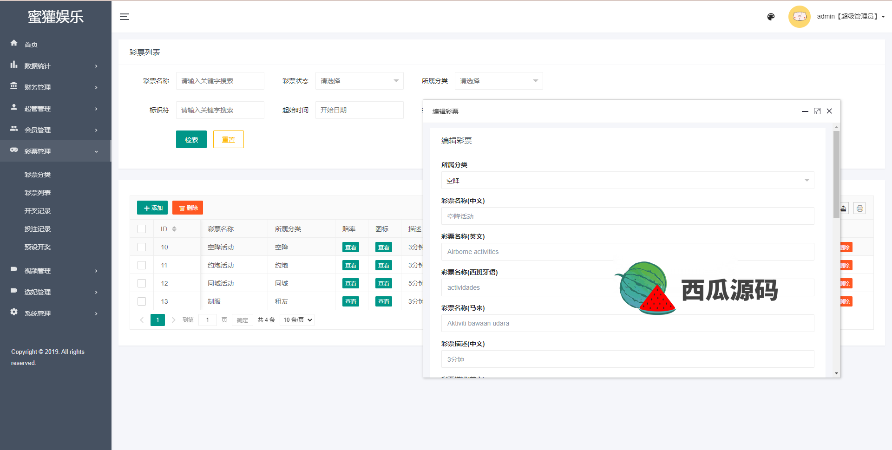892x450 pixels.
Task: Open the theme palette icon
Action: pos(771,17)
